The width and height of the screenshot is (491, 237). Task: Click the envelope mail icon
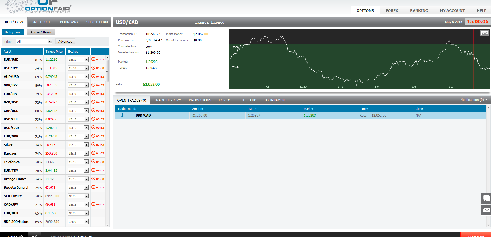486,210
